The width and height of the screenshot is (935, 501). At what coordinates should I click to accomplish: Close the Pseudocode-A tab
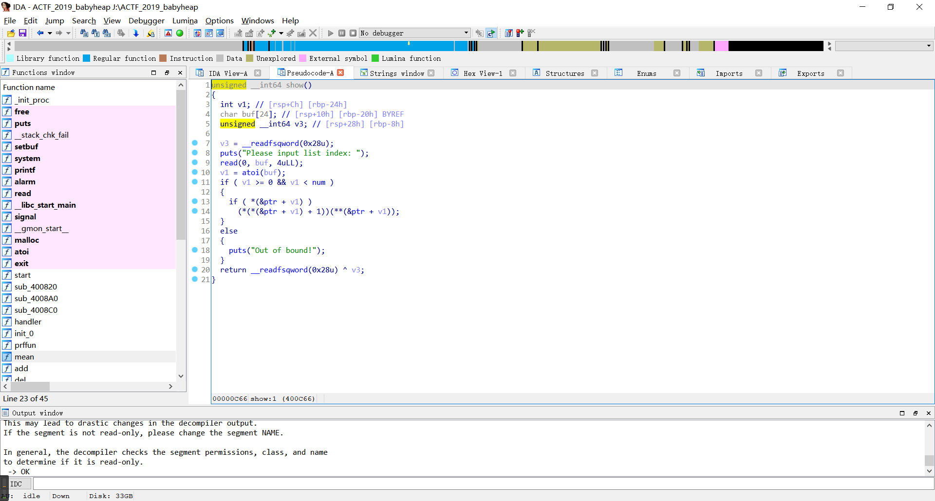coord(341,72)
